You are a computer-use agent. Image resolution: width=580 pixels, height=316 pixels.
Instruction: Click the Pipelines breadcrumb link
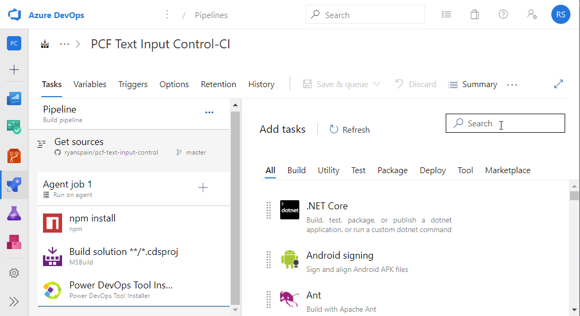(211, 15)
